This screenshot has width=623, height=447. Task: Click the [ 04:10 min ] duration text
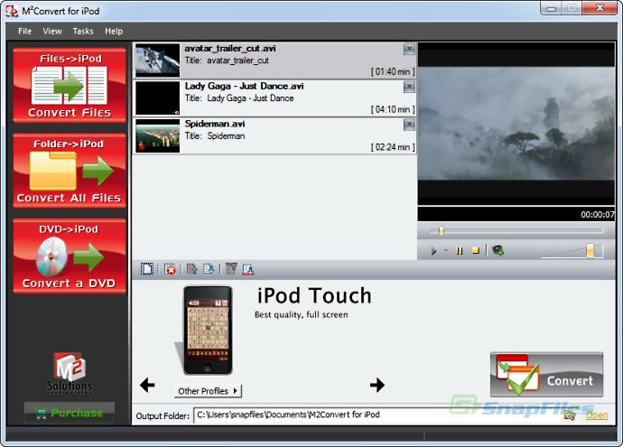coord(393,109)
